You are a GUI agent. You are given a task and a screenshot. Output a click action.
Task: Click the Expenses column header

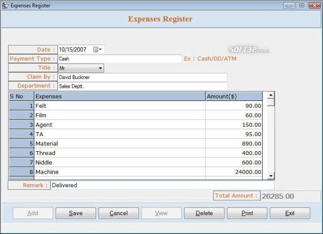(x=120, y=97)
